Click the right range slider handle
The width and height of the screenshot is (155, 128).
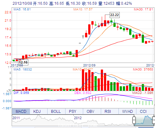154,120
